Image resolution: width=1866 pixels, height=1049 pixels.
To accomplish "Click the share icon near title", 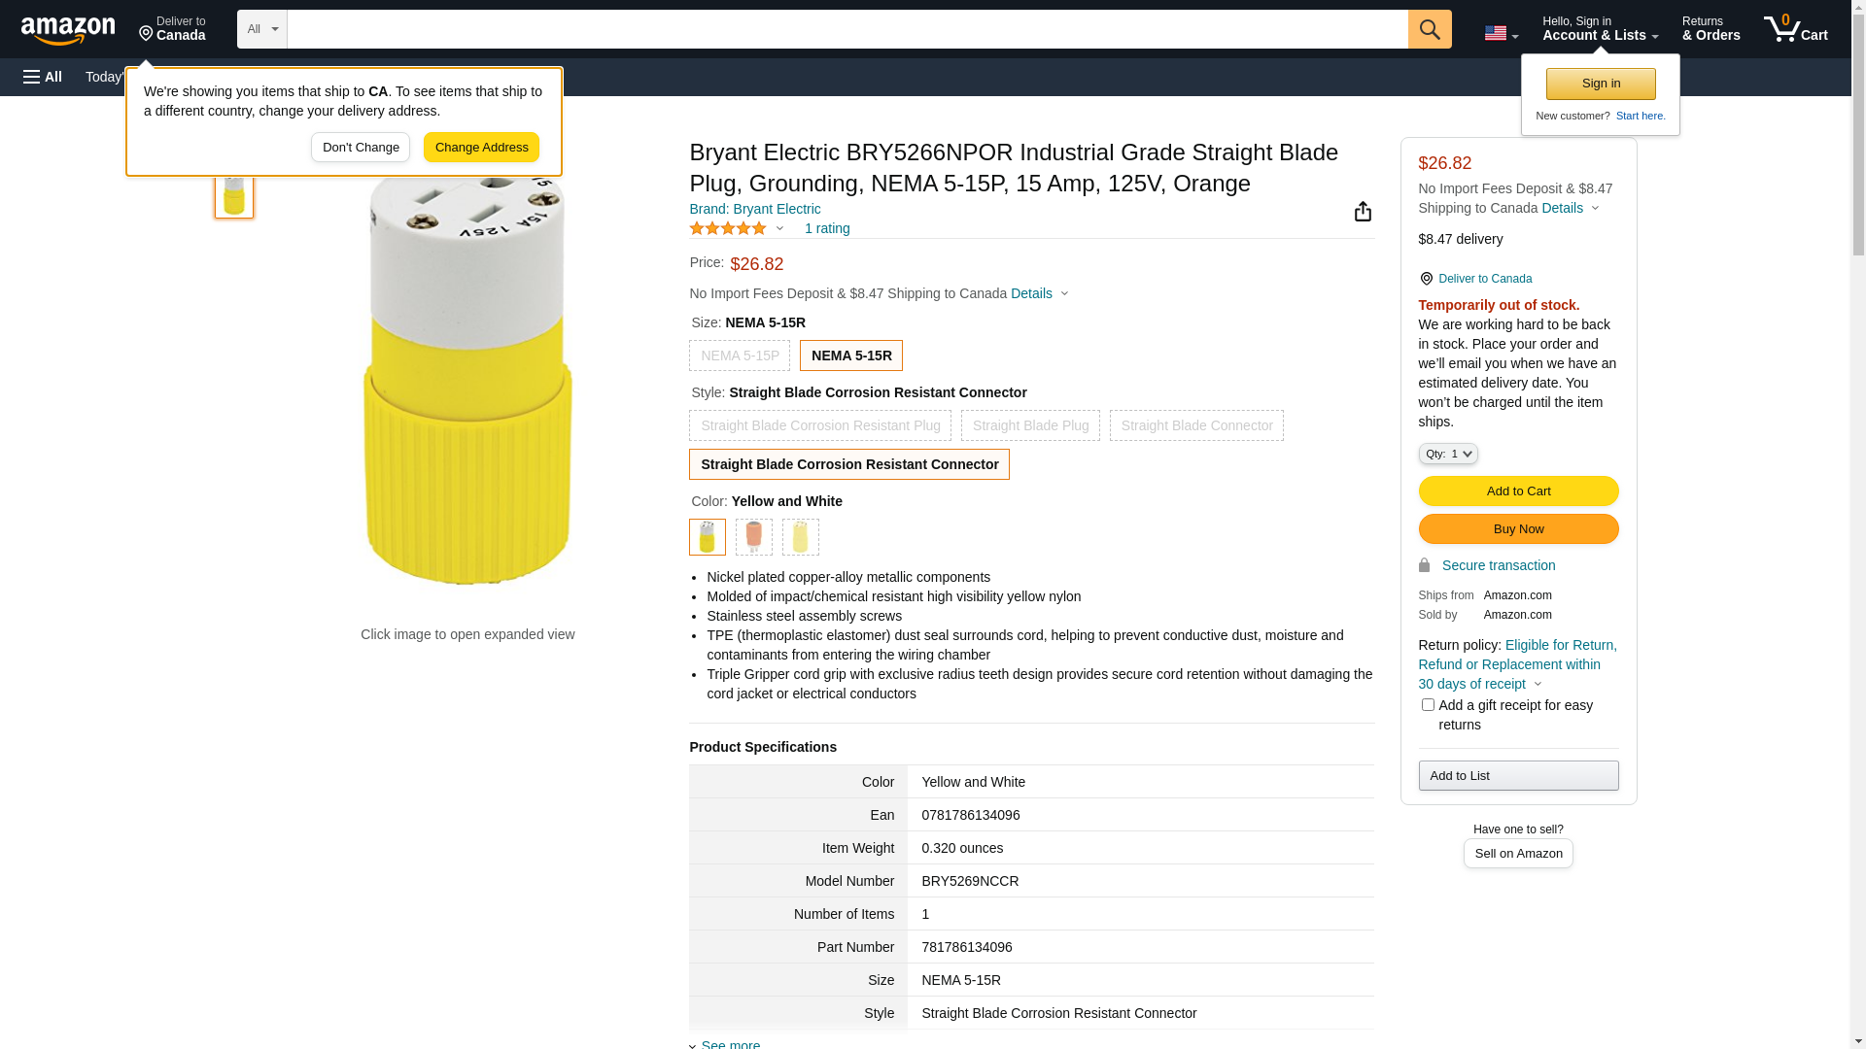I will pyautogui.click(x=1363, y=212).
